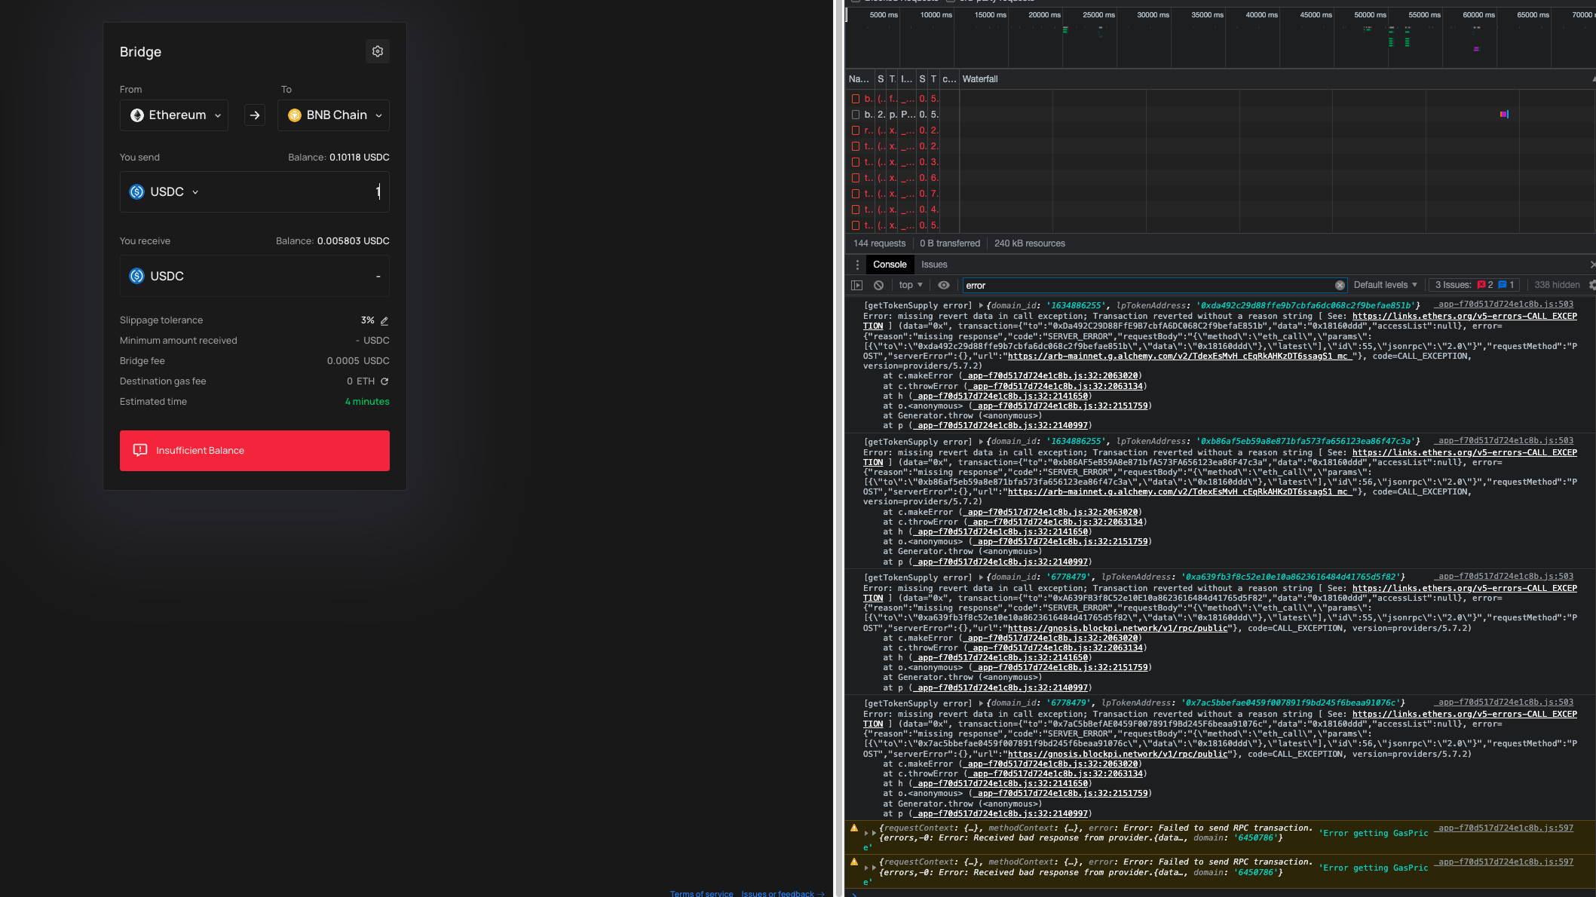Open the Terms of service link
This screenshot has height=897, width=1596.
[x=701, y=893]
